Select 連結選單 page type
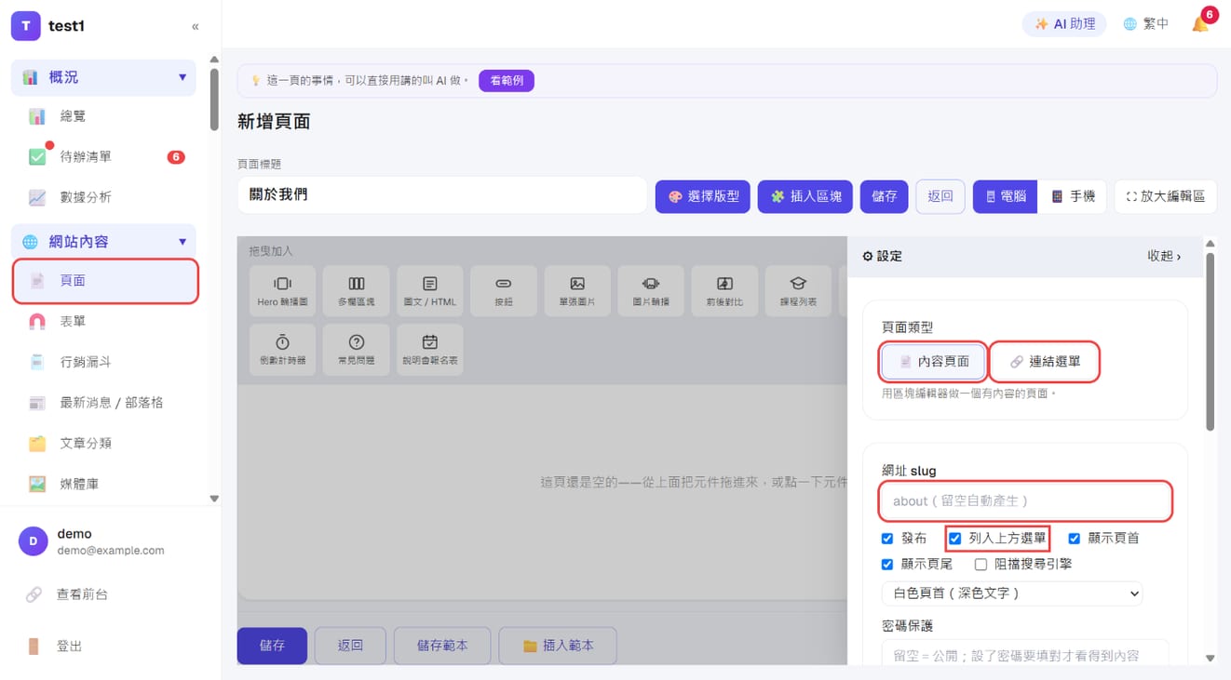Viewport: 1231px width, 680px height. click(1045, 362)
